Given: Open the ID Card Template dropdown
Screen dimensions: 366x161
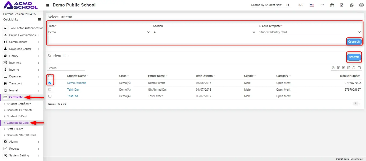Looking at the screenshot, I should [310, 32].
